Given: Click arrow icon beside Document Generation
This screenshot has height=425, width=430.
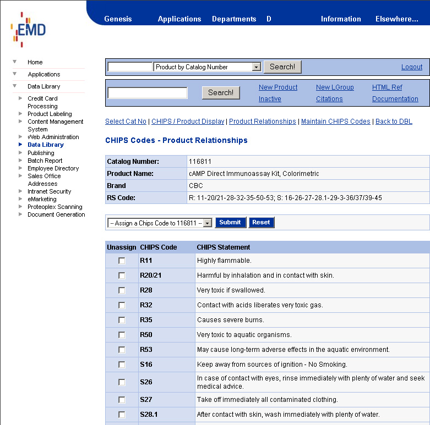Looking at the screenshot, I should (20, 214).
